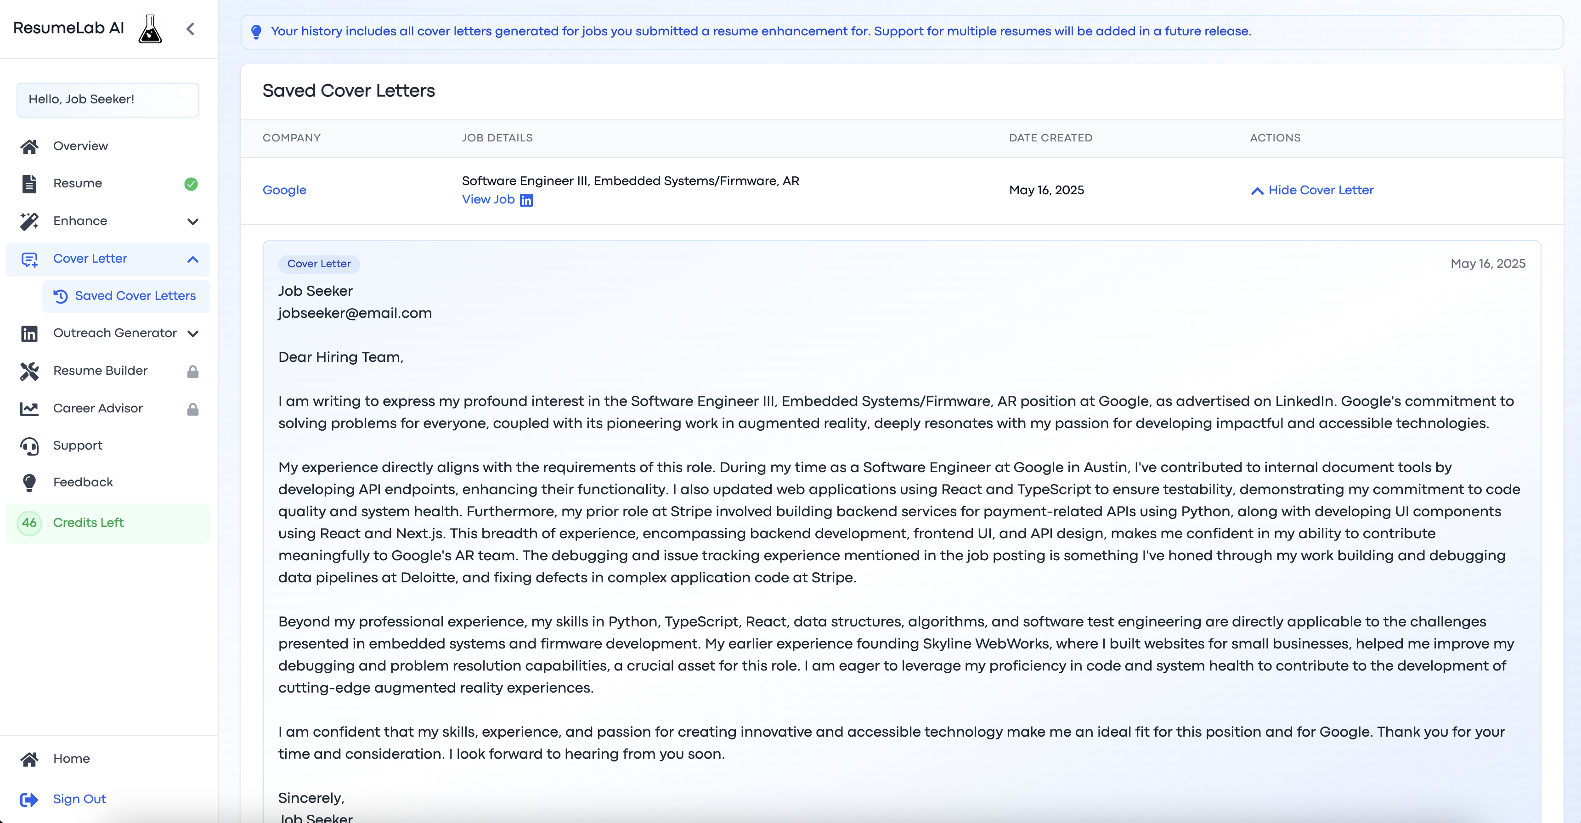Expand the Outreach Generator dropdown chevron

pyautogui.click(x=193, y=333)
